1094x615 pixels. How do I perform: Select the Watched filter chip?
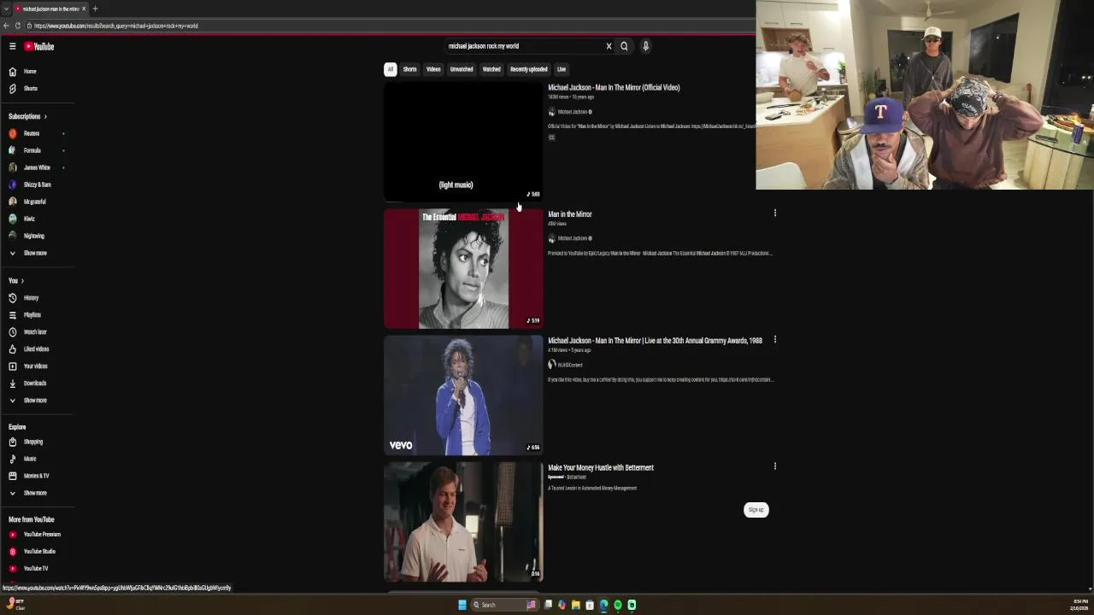click(x=491, y=69)
